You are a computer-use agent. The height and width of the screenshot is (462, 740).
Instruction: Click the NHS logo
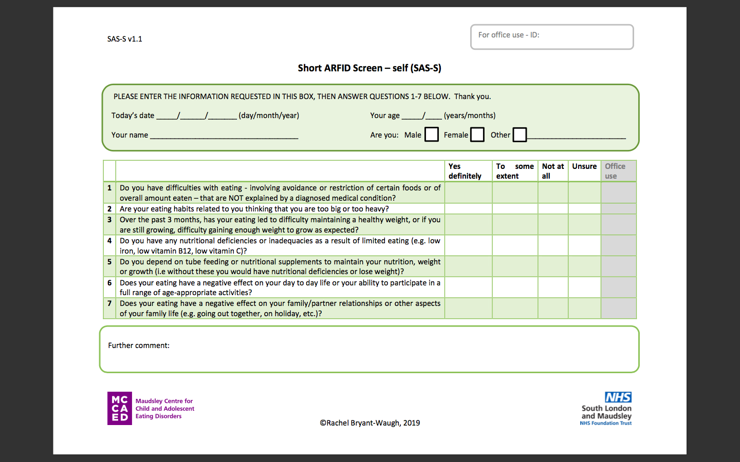(618, 397)
